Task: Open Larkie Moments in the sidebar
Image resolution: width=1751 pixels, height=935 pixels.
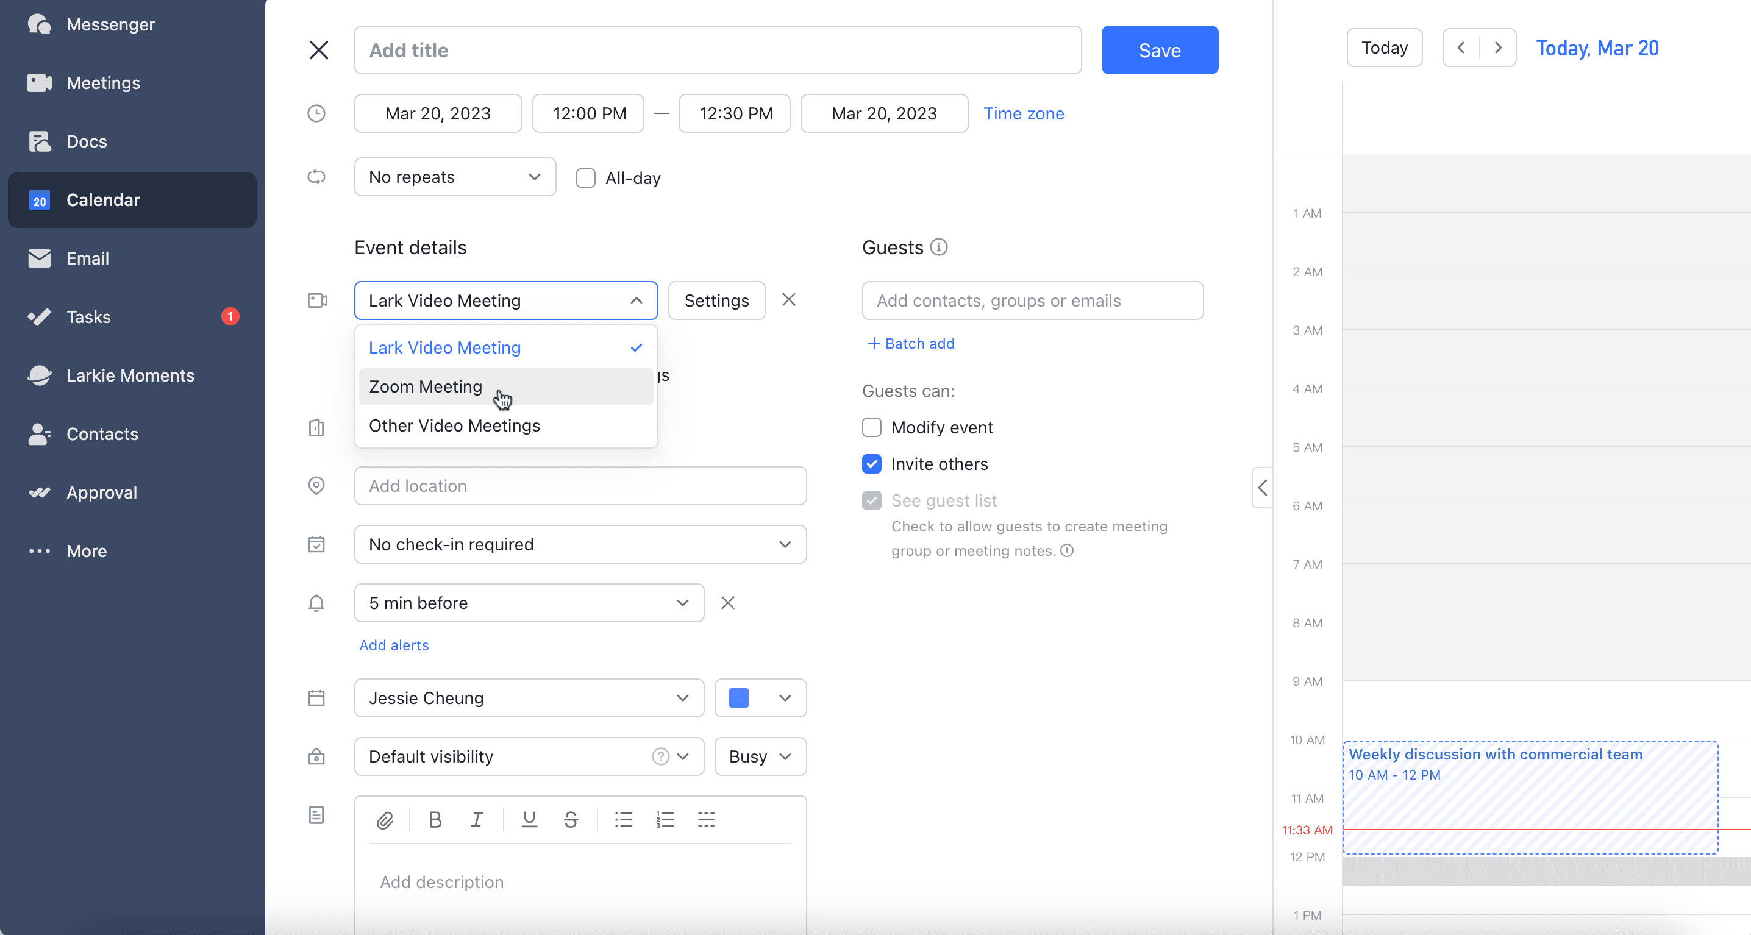Action: (x=131, y=375)
